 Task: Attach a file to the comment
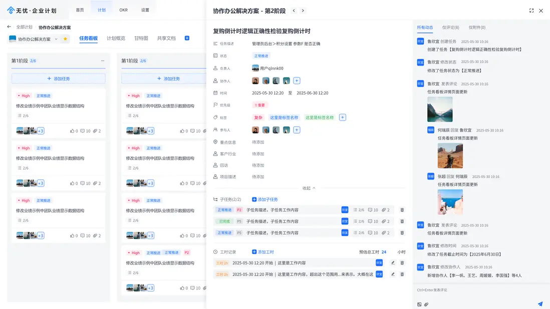coord(426,304)
